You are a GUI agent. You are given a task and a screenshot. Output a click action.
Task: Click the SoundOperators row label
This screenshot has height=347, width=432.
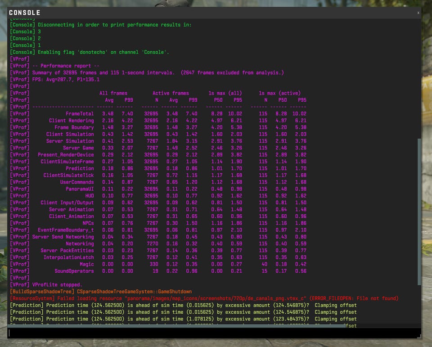pyautogui.click(x=74, y=271)
